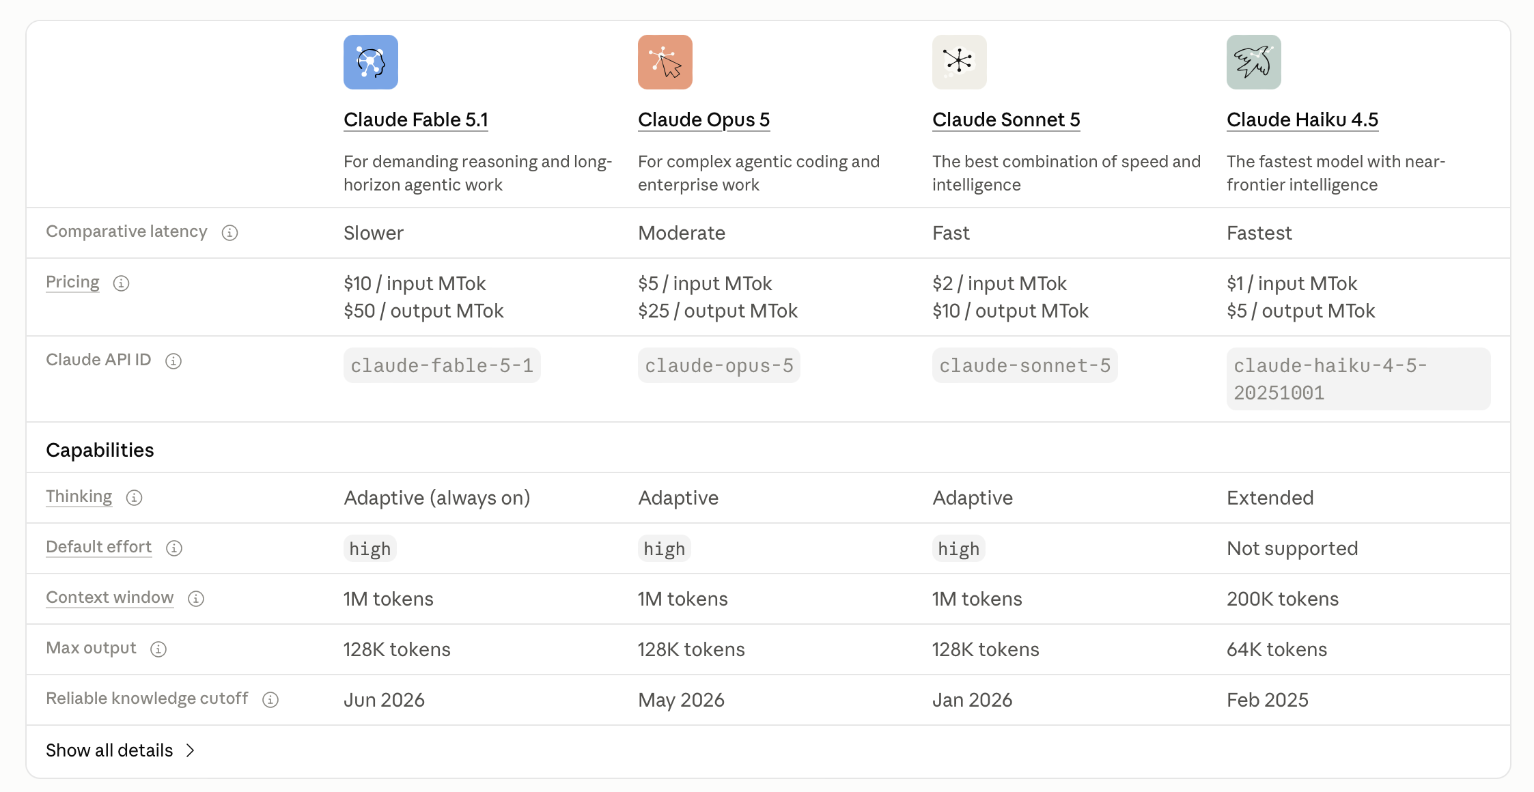This screenshot has width=1534, height=792.
Task: Click the $10 / input MTok price for Fable
Action: [415, 283]
